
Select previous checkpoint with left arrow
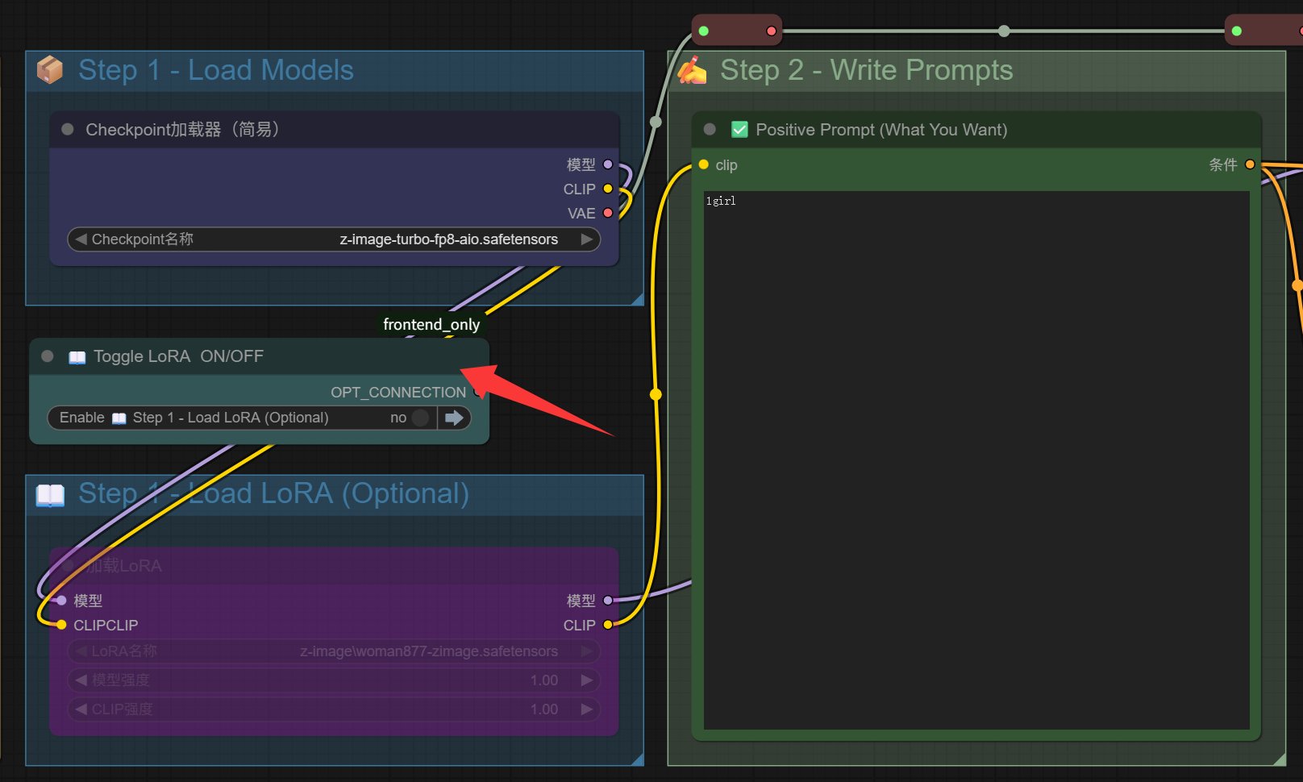81,239
